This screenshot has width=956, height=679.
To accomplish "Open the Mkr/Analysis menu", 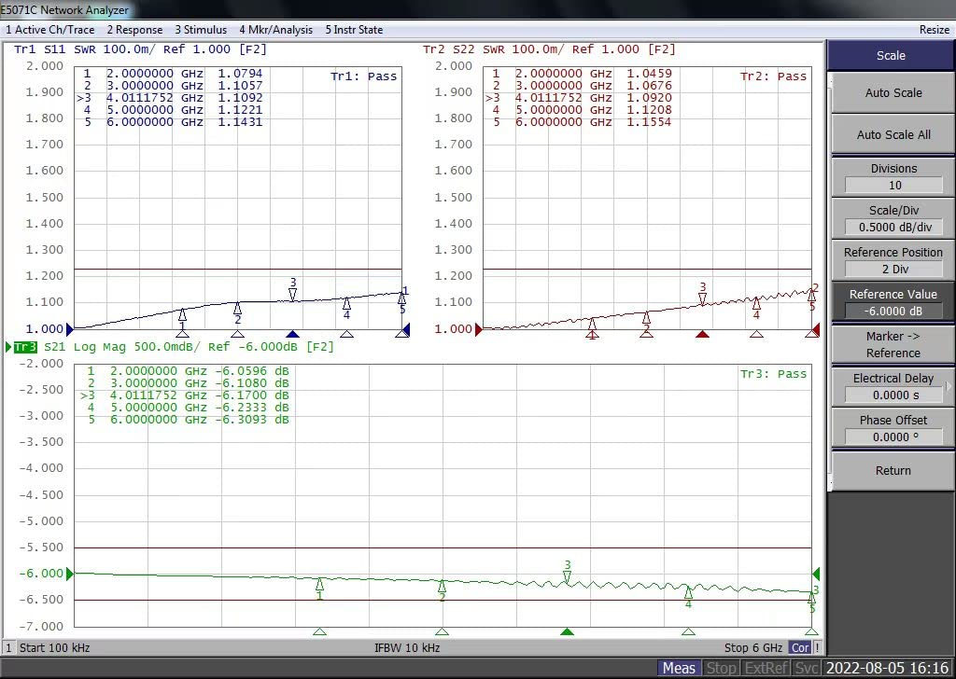I will tap(275, 30).
